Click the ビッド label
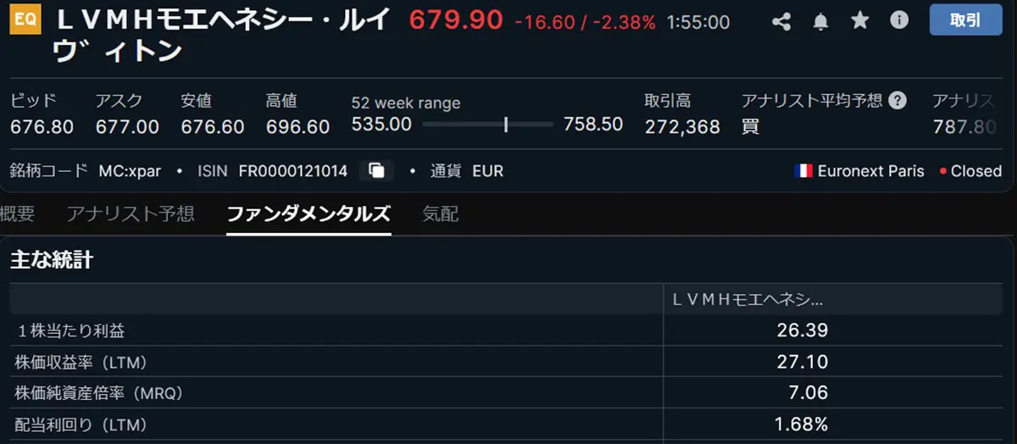Image resolution: width=1017 pixels, height=444 pixels. coord(33,101)
